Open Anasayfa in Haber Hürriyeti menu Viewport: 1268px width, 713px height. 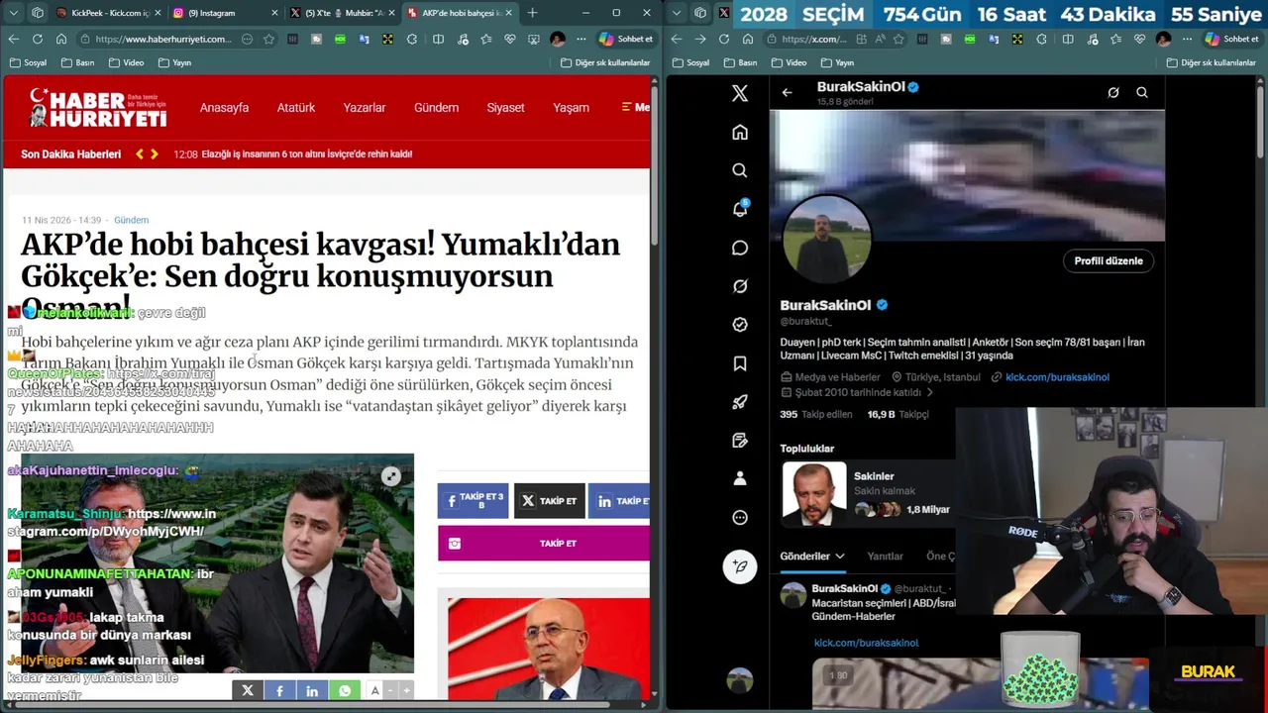pyautogui.click(x=224, y=107)
